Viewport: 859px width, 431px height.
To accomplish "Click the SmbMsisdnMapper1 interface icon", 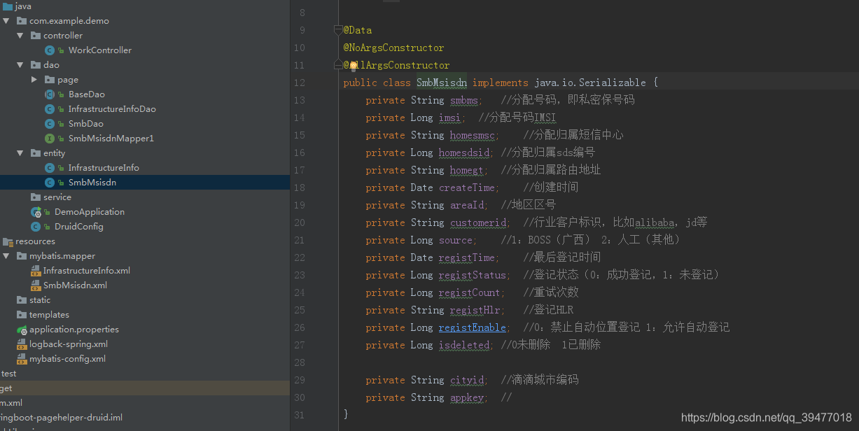I will click(x=50, y=139).
